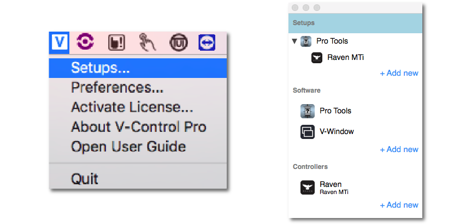Open Preferences... from the dropdown menu

point(117,87)
